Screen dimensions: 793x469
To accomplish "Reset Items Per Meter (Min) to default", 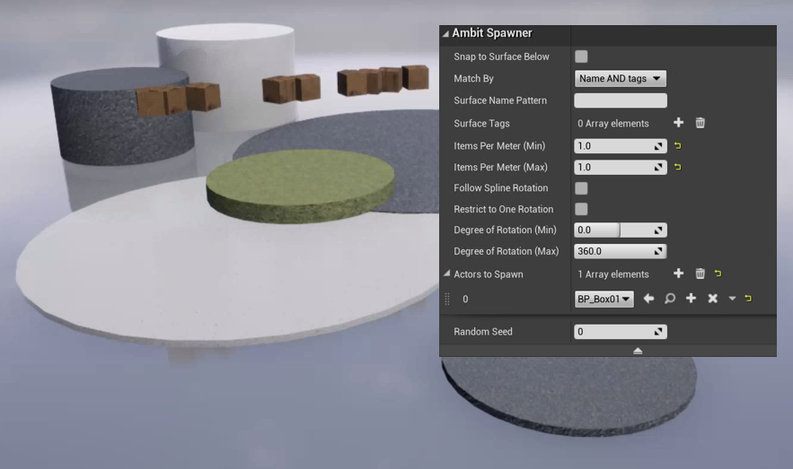I will coord(678,146).
